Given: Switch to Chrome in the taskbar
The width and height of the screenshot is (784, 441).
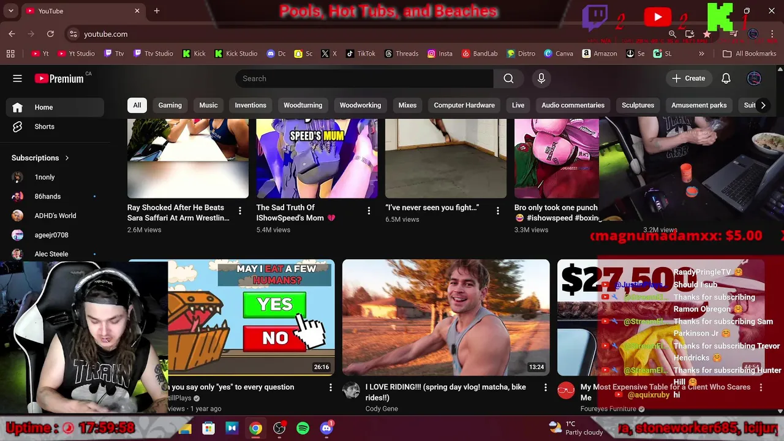Looking at the screenshot, I should [x=255, y=428].
